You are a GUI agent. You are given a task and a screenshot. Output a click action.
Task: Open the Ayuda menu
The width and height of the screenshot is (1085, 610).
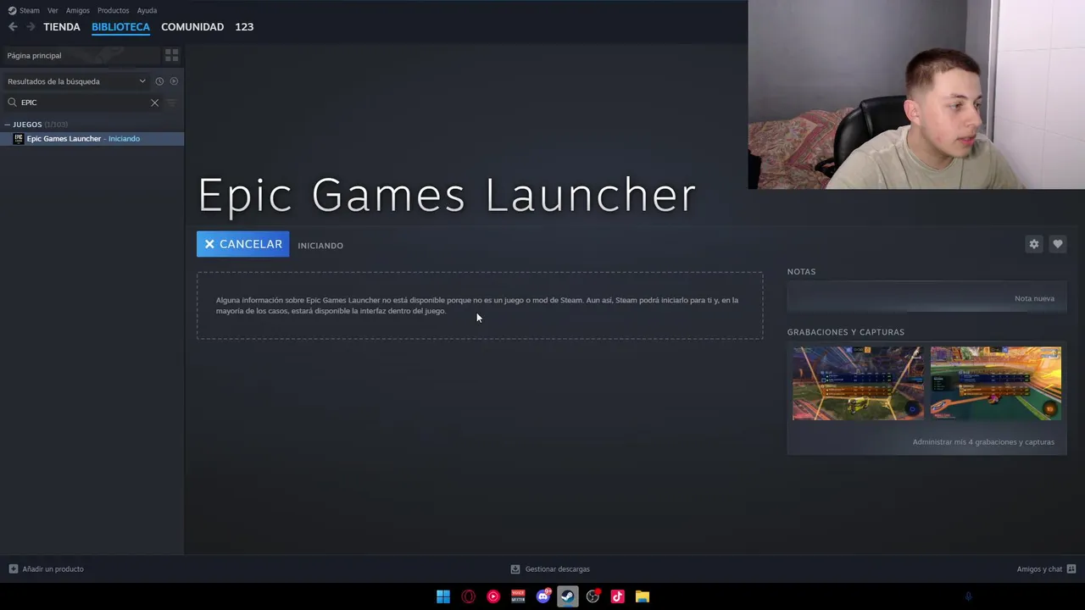tap(147, 10)
